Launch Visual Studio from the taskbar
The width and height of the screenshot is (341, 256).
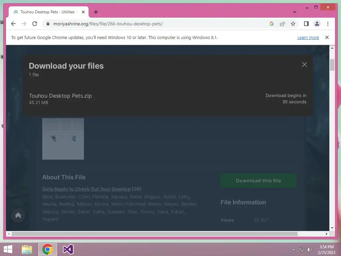(68, 249)
